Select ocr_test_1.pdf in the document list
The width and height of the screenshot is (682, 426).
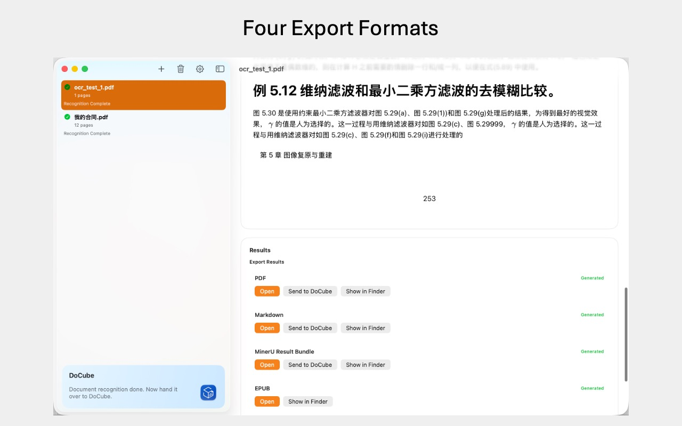tap(143, 95)
